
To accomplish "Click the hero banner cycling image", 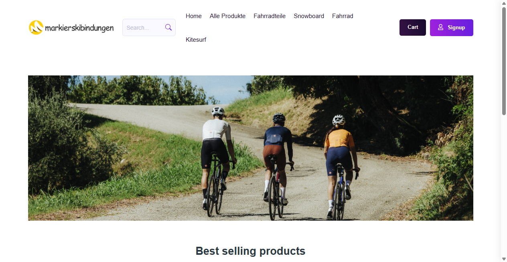I will tap(250, 148).
